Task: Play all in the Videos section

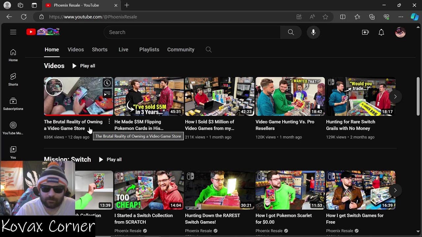Action: (84, 66)
